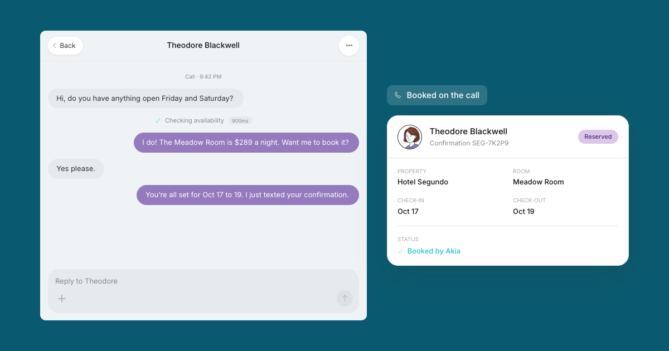Screen dimensions: 669x351
Task: Select the Meadow Room $289 message bubble
Action: [246, 143]
